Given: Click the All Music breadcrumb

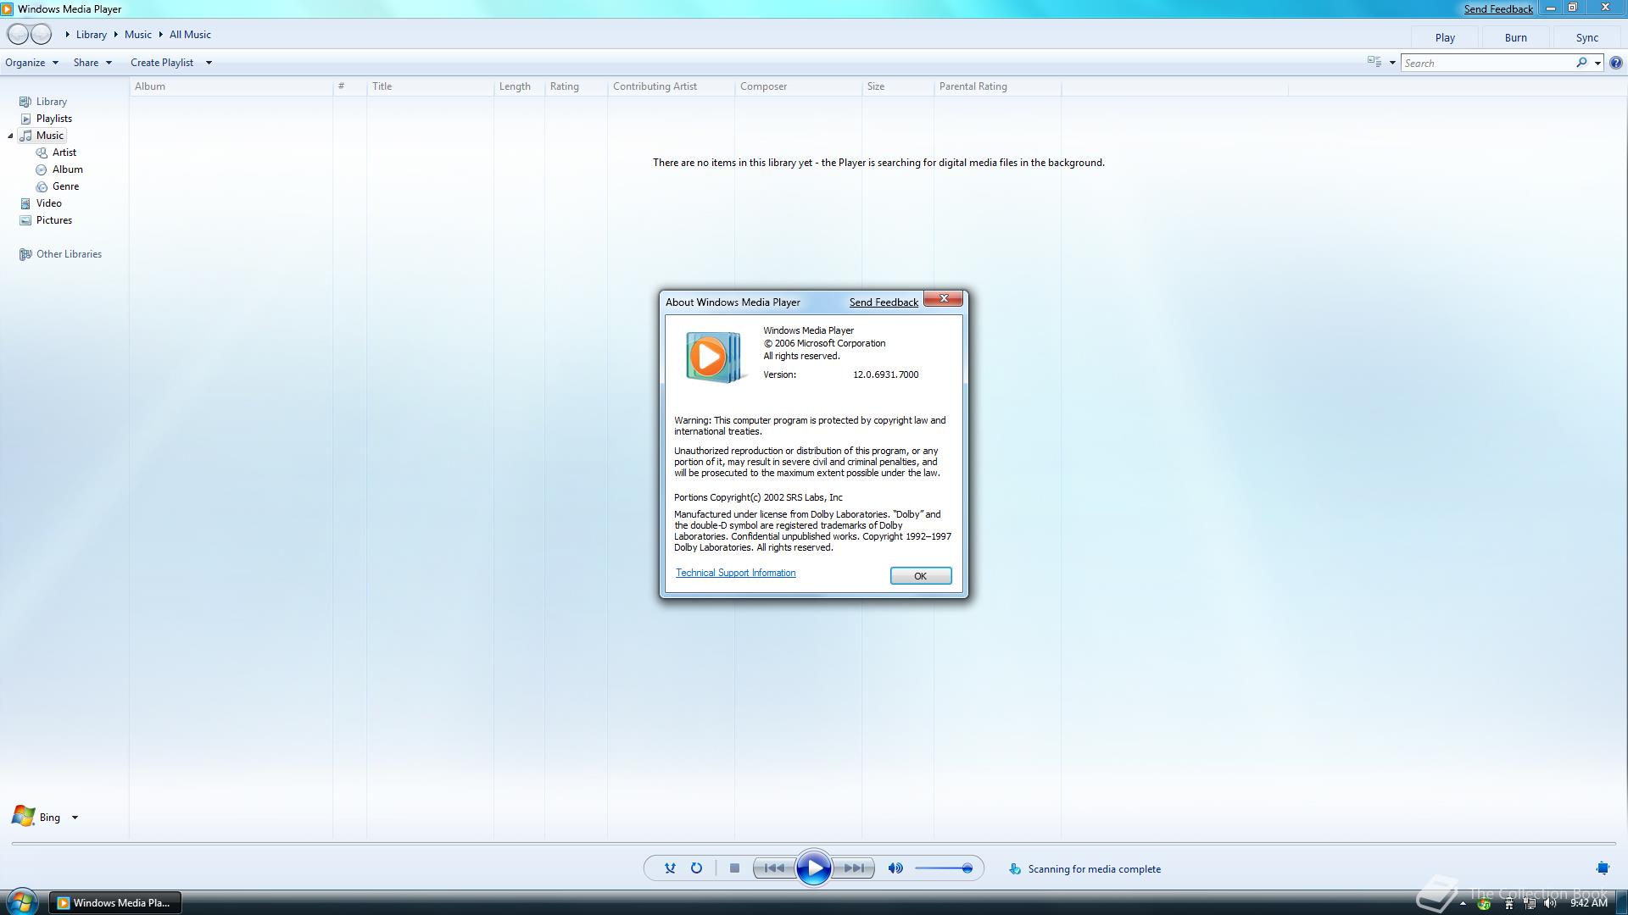Looking at the screenshot, I should coord(190,35).
